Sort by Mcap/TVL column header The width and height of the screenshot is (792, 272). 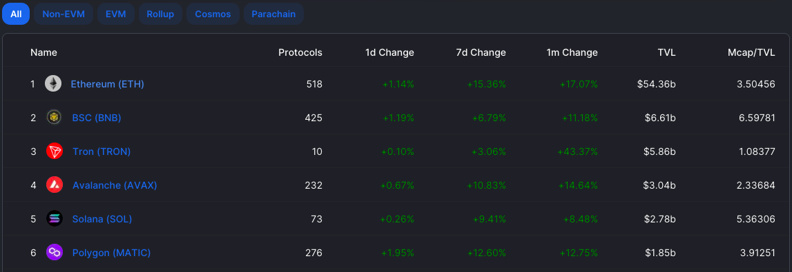pyautogui.click(x=751, y=52)
